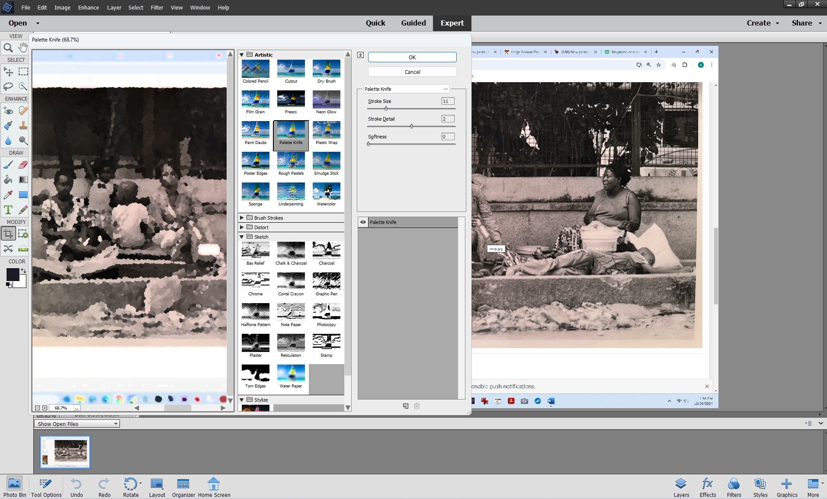Open the Layers panel
Screen dimensions: 827x499
pos(681,487)
